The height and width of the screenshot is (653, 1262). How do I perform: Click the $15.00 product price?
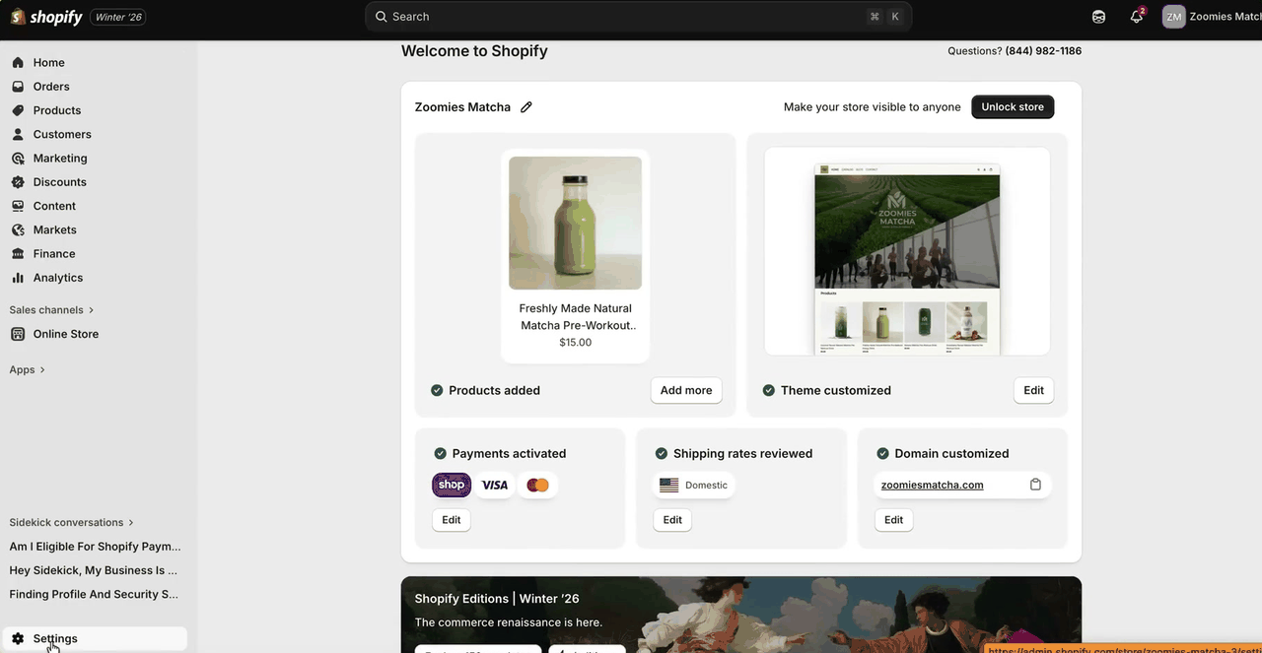click(575, 343)
